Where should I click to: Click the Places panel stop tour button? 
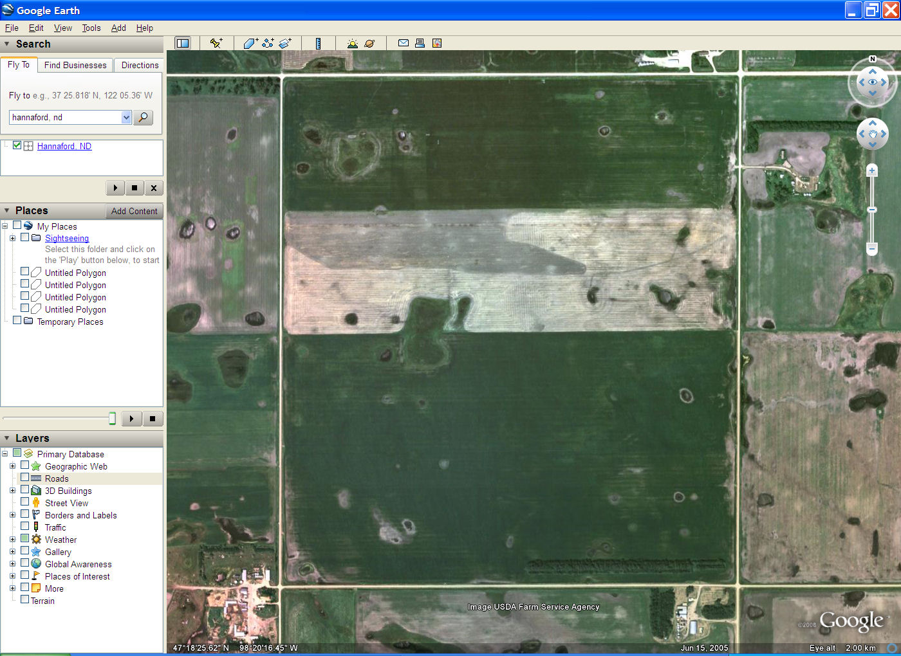pos(153,419)
